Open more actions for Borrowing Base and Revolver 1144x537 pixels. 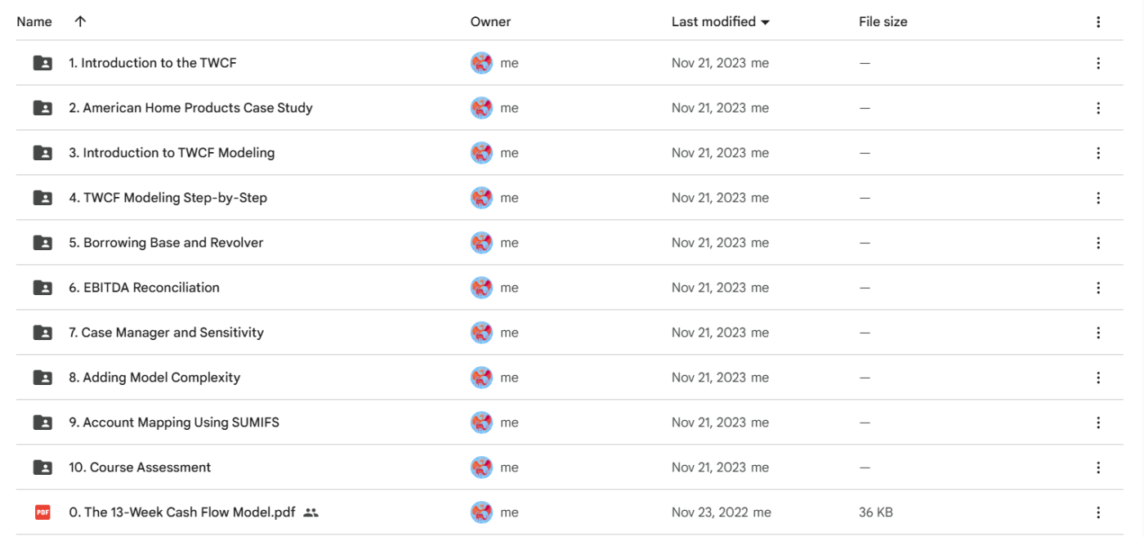(1098, 243)
